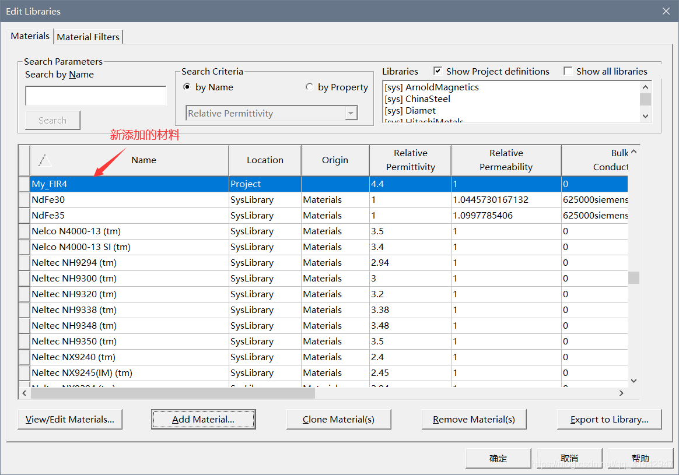Select [sys] ChinaSteel library

(x=418, y=99)
